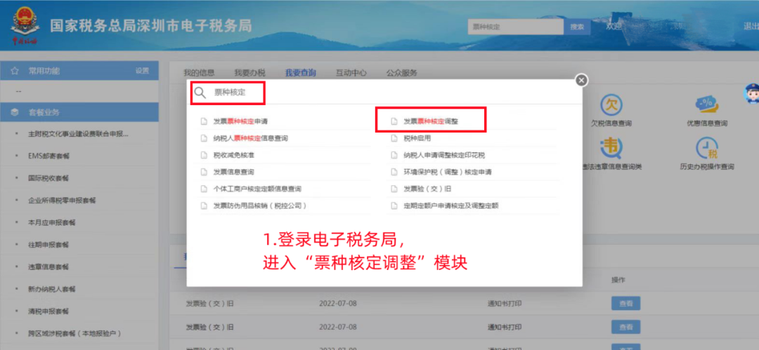Click the tax bureau emblem logo
The width and height of the screenshot is (759, 350).
coord(23,26)
